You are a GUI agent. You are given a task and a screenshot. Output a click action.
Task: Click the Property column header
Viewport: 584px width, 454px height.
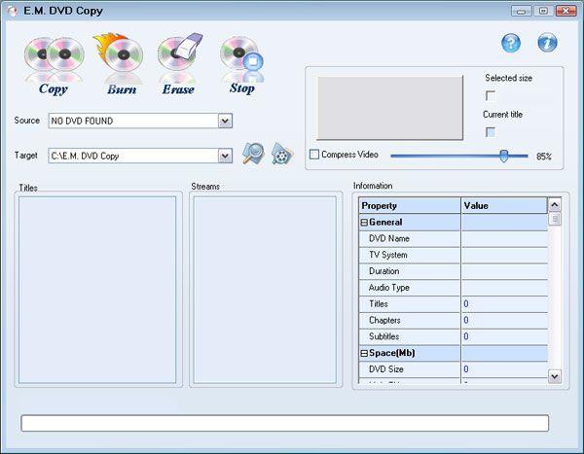pyautogui.click(x=410, y=206)
